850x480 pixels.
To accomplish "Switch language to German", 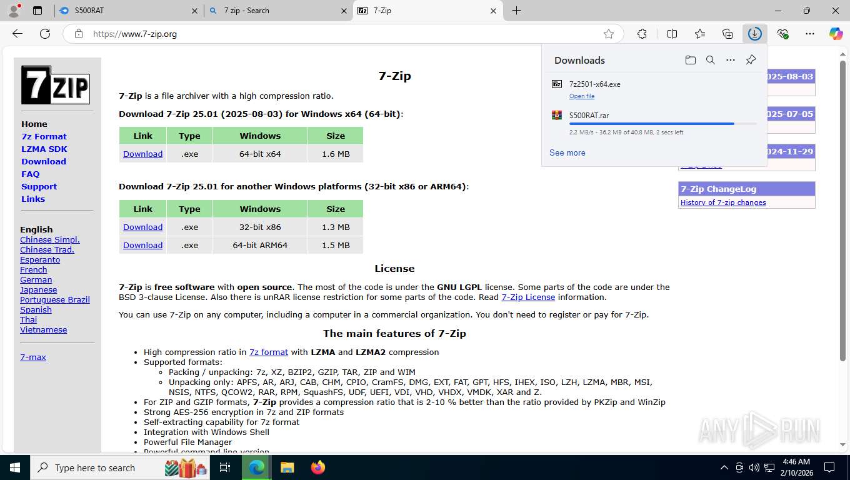I will [x=36, y=279].
